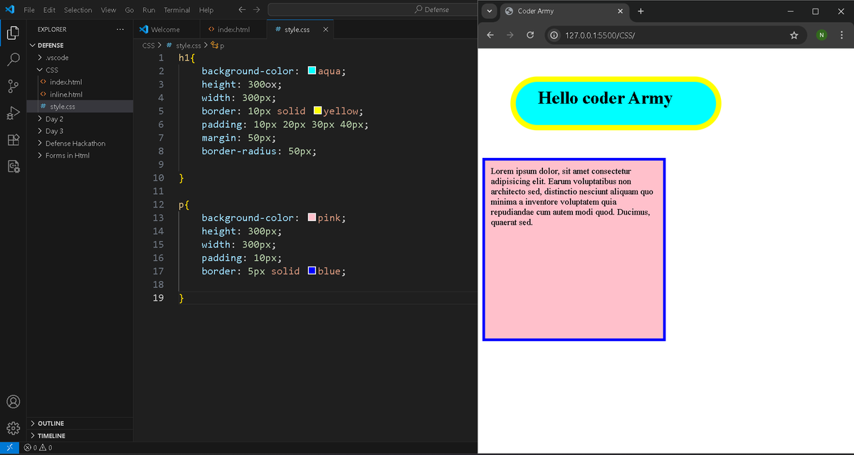
Task: Open the Selection menu
Action: pos(78,10)
